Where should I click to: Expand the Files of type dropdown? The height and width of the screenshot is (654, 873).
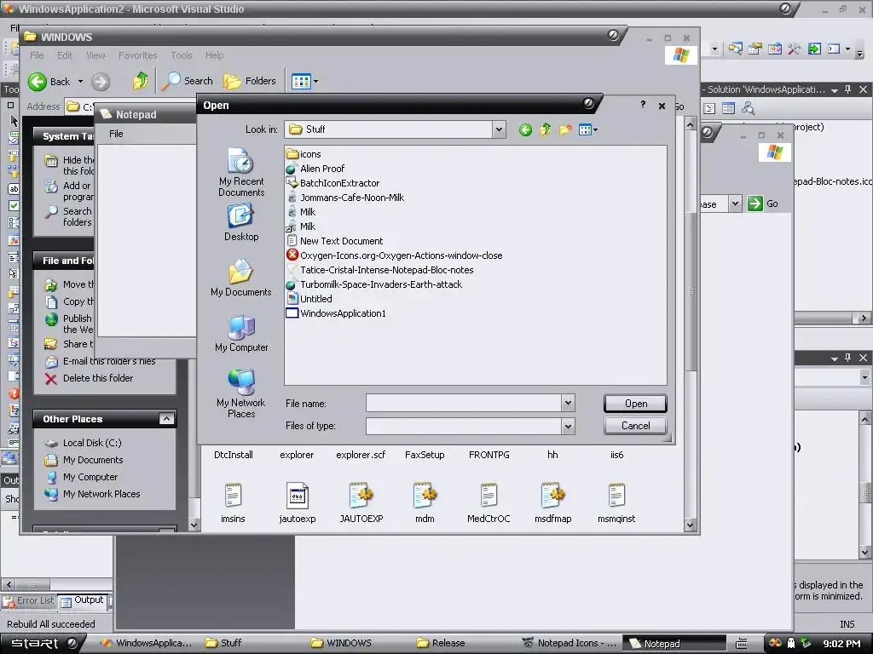568,426
